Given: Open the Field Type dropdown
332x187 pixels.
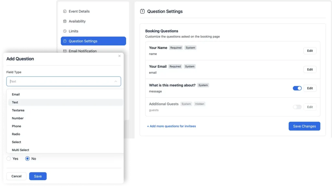Looking at the screenshot, I should click(64, 81).
